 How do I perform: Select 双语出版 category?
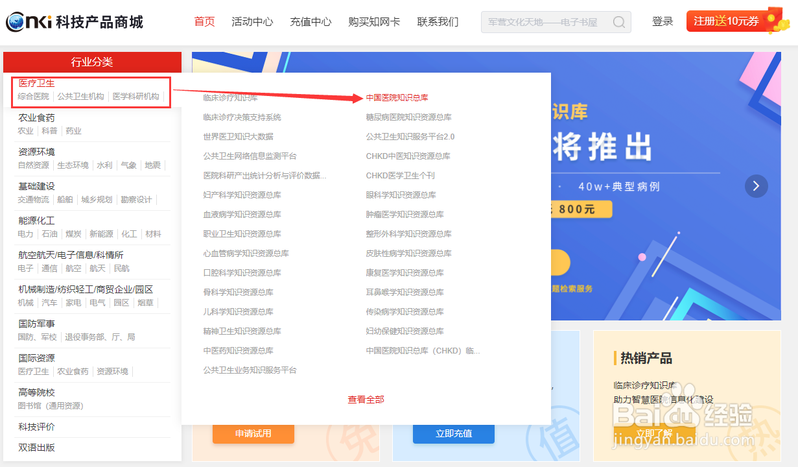tap(37, 448)
